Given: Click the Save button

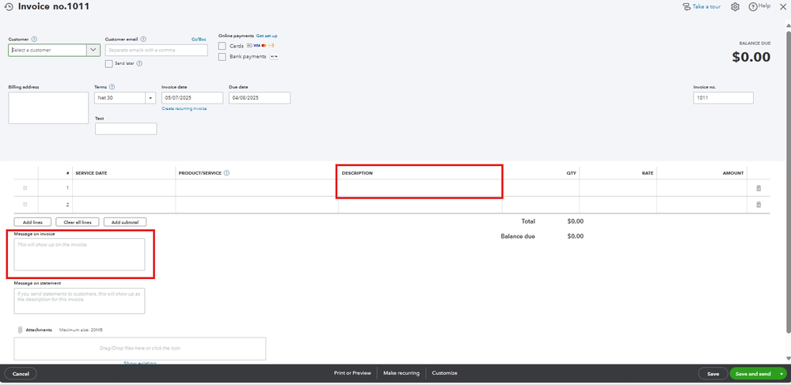Looking at the screenshot, I should 713,374.
